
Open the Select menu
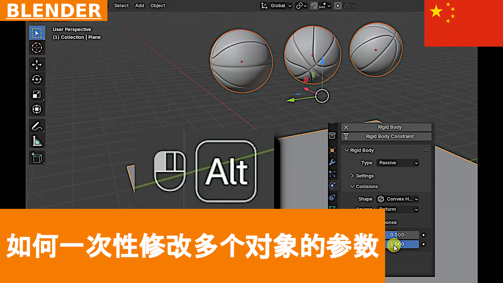coord(121,6)
